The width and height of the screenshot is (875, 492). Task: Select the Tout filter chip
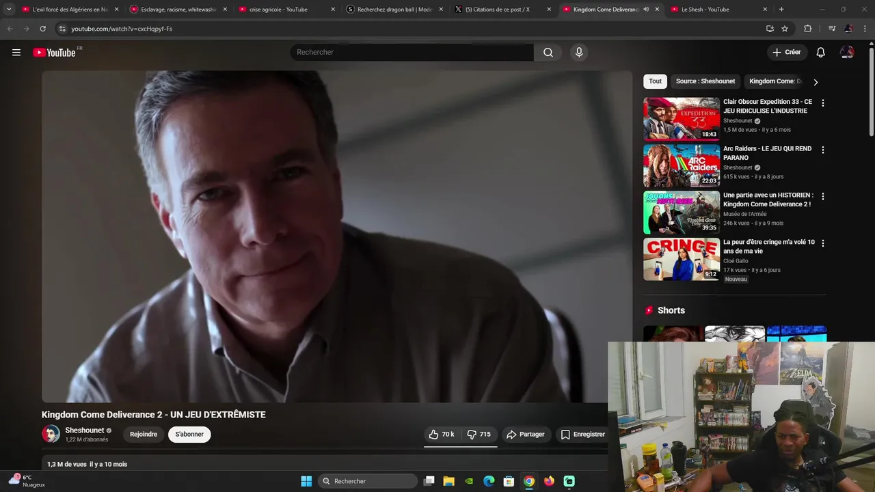(x=656, y=81)
